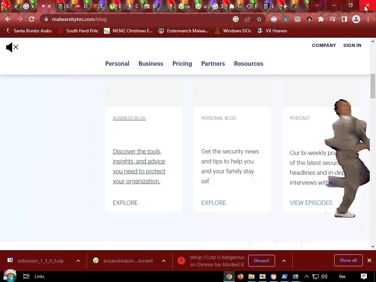The image size is (376, 282).
Task: Click EXPLORE under Personal Blog
Action: 213,203
